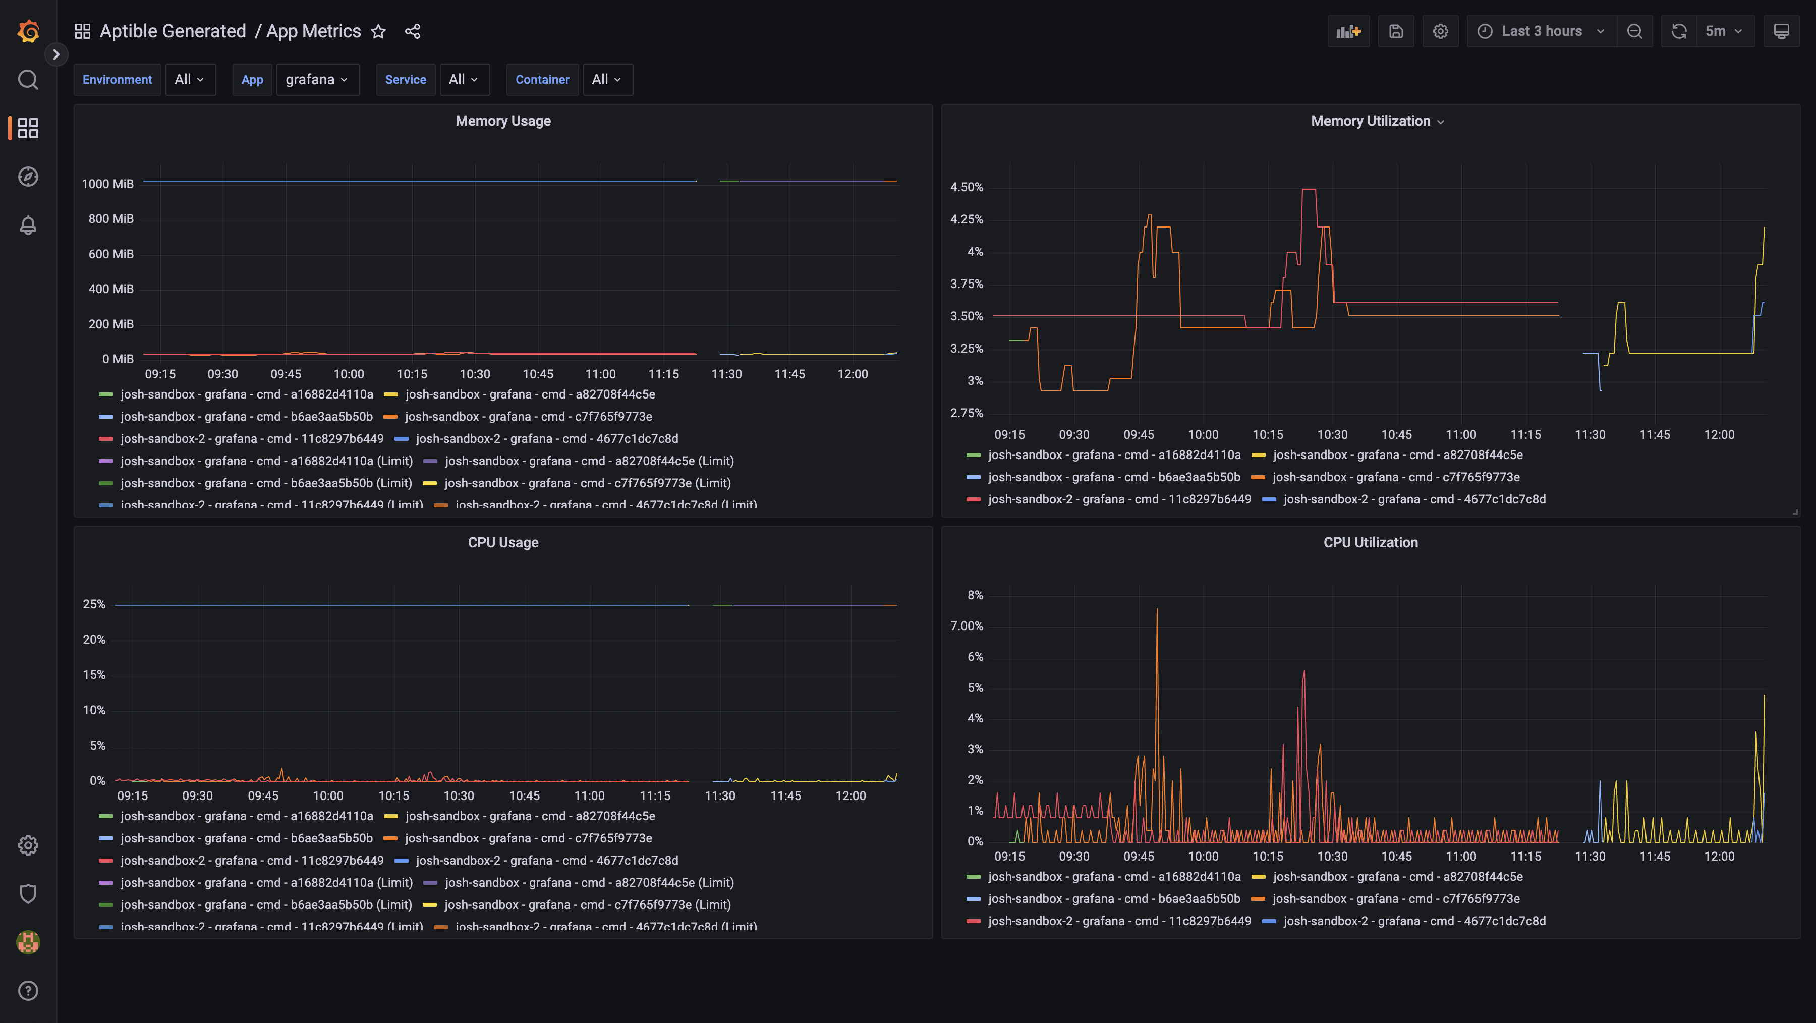Click the App Metrics breadcrumb title
Image resolution: width=1816 pixels, height=1023 pixels.
[x=313, y=31]
